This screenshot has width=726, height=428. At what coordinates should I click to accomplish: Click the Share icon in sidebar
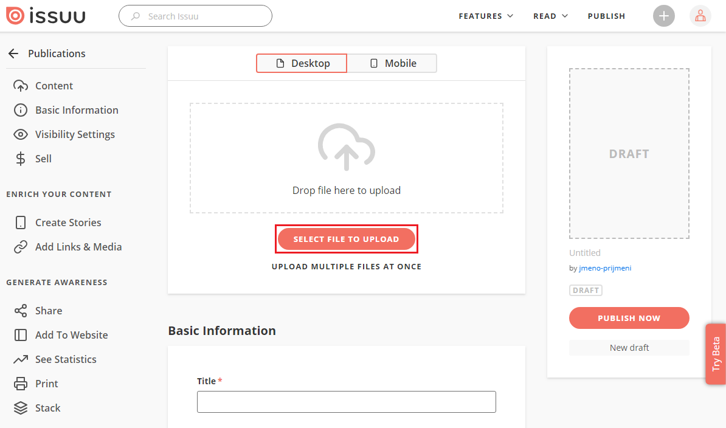(x=21, y=311)
